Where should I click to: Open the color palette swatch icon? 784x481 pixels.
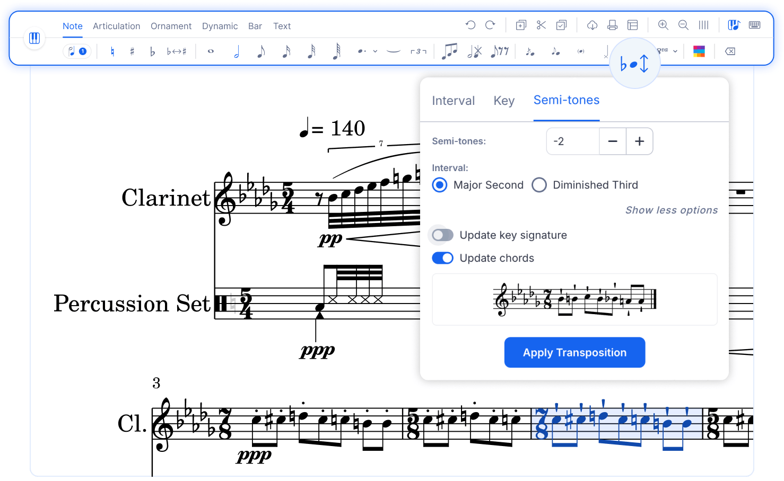point(699,51)
